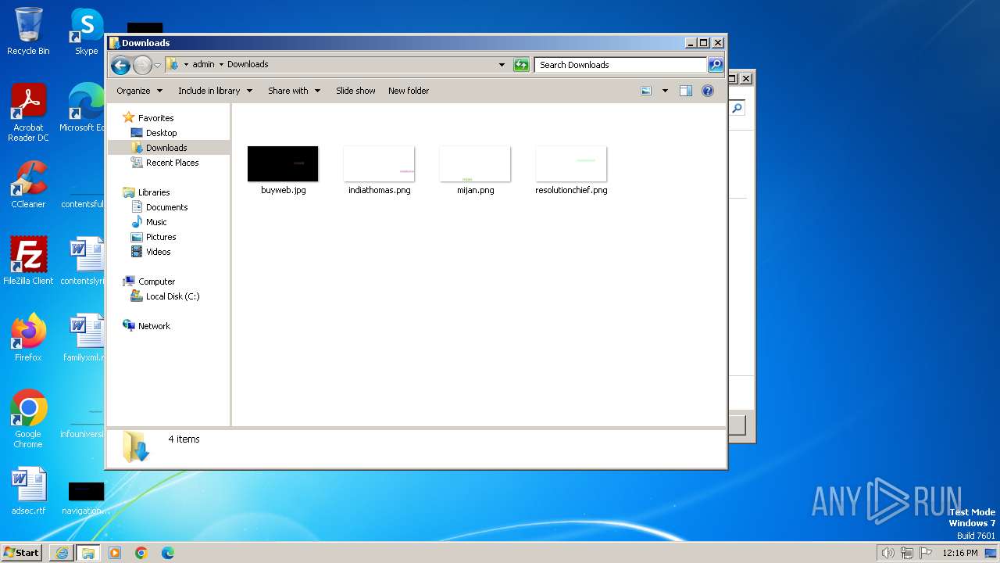The height and width of the screenshot is (563, 1000).
Task: Select the FileZilla Client desktop icon
Action: coord(28,260)
